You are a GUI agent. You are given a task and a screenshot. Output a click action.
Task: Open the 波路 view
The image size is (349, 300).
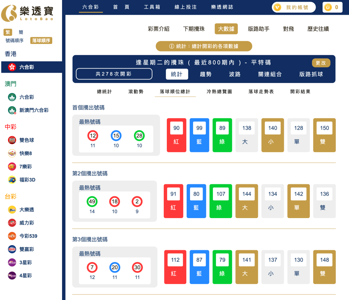click(x=234, y=74)
